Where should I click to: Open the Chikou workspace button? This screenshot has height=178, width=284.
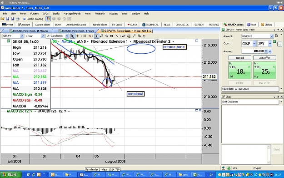pyautogui.click(x=266, y=25)
